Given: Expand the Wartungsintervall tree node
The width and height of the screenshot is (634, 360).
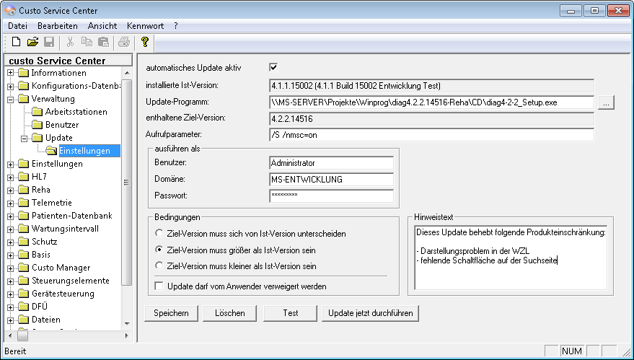Looking at the screenshot, I should pos(11,229).
